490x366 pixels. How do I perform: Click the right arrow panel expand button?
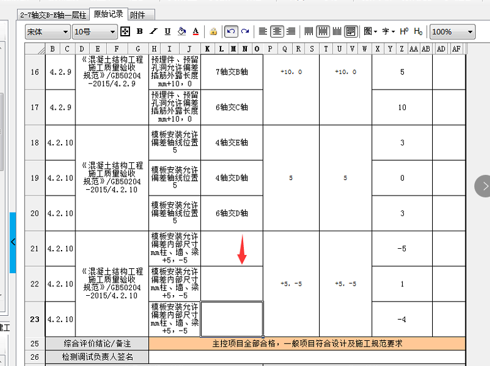click(484, 186)
